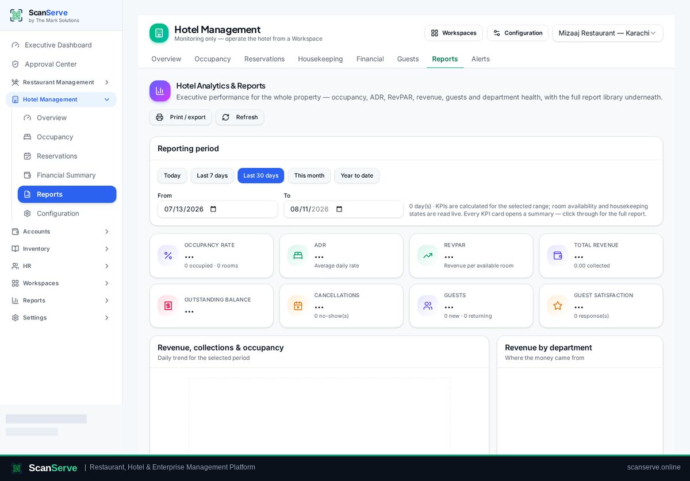This screenshot has height=481, width=690.
Task: Click the Guests people icon card
Action: [428, 306]
